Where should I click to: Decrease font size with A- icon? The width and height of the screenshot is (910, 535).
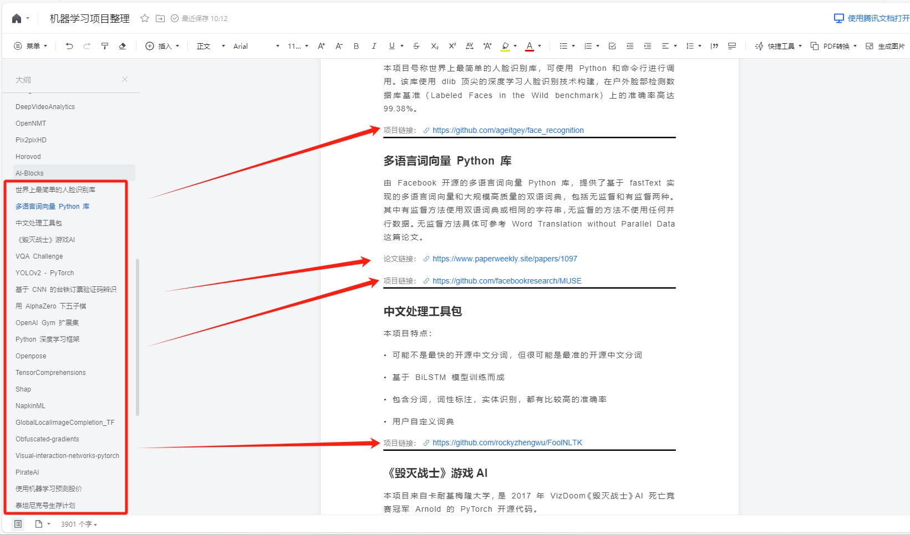(339, 46)
